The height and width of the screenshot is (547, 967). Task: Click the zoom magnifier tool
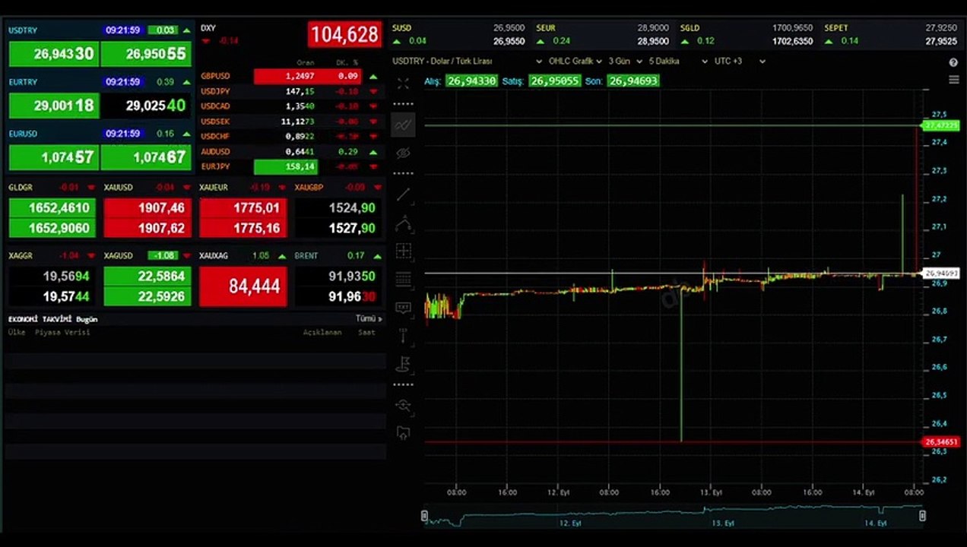pos(403,406)
